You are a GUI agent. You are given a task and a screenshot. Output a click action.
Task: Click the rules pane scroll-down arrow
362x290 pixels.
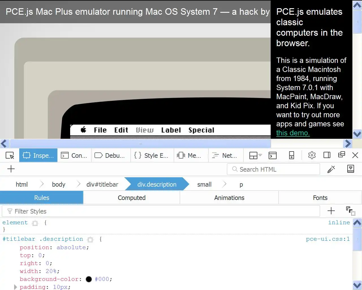[x=357, y=285]
